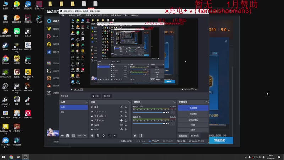Open advanced audio properties gears icon

click(135, 135)
